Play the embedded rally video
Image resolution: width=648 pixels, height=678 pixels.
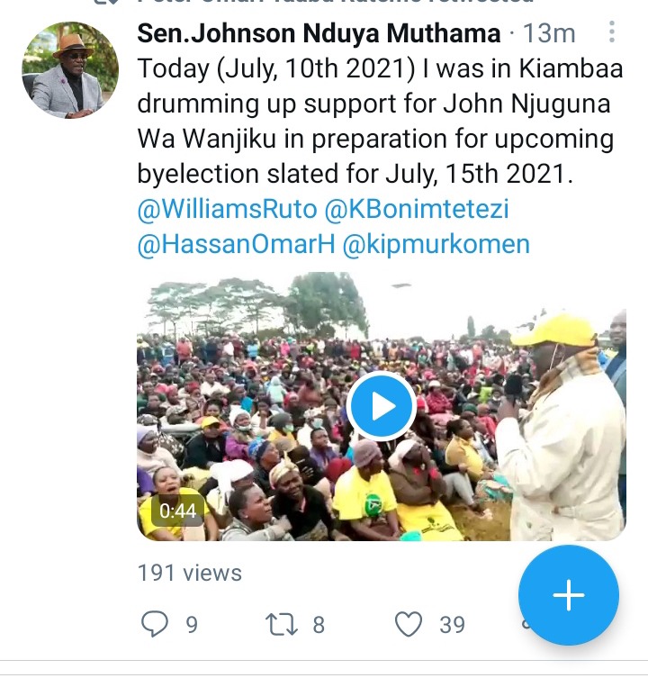(382, 406)
